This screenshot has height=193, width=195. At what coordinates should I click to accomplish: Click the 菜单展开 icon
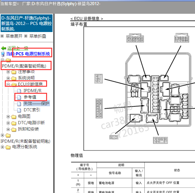click(x=2, y=36)
